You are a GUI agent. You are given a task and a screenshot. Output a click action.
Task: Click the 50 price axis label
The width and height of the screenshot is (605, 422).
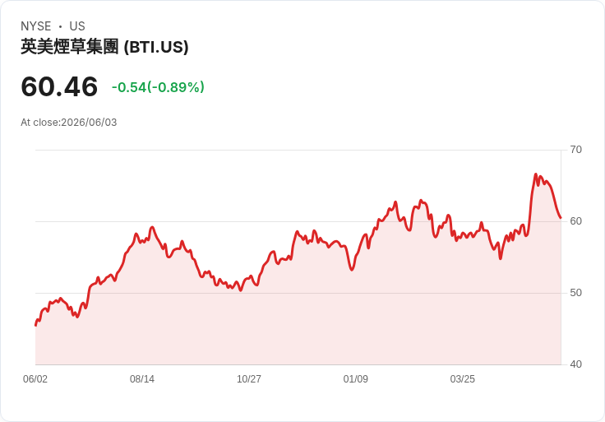tap(575, 293)
